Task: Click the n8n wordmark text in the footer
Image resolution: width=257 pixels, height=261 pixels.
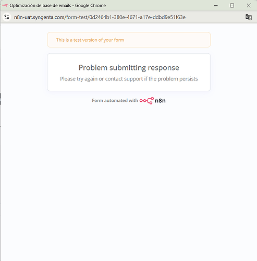Action: (160, 101)
